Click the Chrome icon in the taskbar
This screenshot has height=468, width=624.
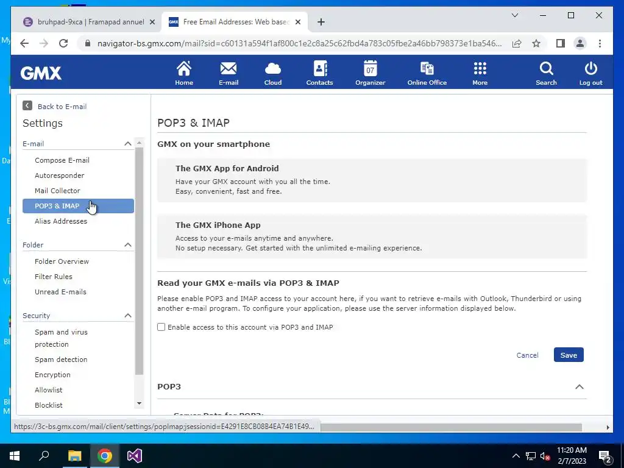(x=105, y=456)
